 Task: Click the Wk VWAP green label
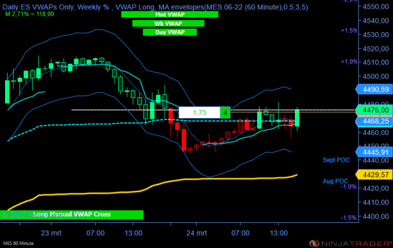coord(168,23)
